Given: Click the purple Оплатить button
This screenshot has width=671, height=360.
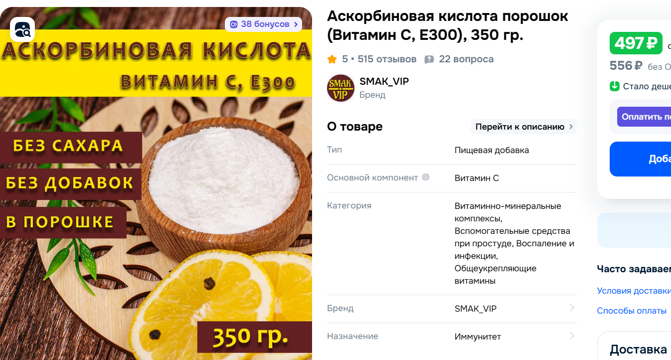Looking at the screenshot, I should 644,117.
